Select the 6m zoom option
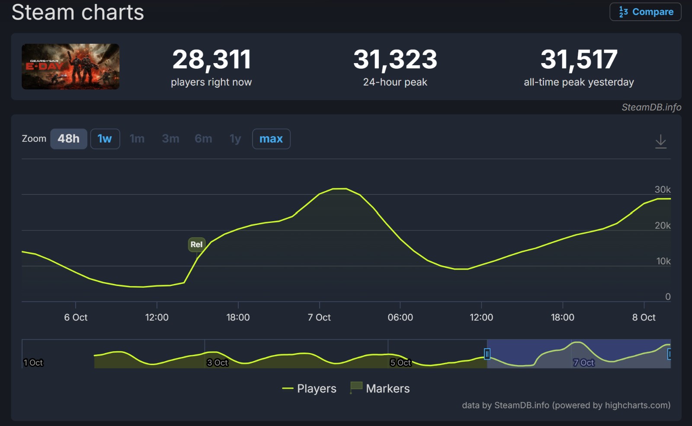Viewport: 692px width, 426px height. pyautogui.click(x=203, y=139)
